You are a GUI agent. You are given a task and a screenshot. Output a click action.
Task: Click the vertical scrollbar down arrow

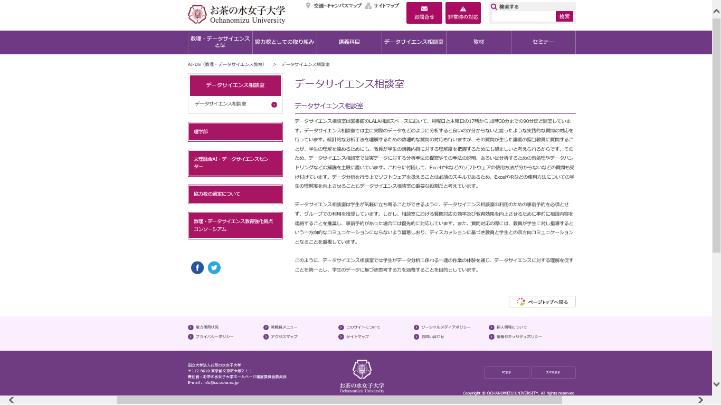pyautogui.click(x=716, y=384)
